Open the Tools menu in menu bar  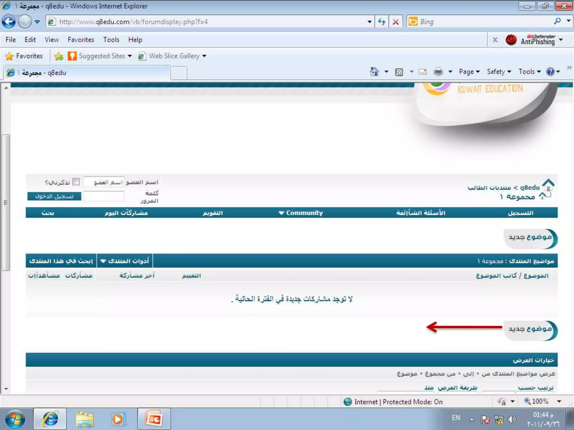(111, 40)
